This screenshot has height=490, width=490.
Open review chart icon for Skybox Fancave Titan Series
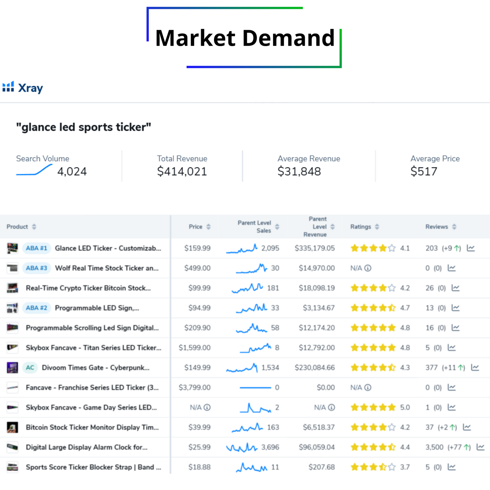451,348
